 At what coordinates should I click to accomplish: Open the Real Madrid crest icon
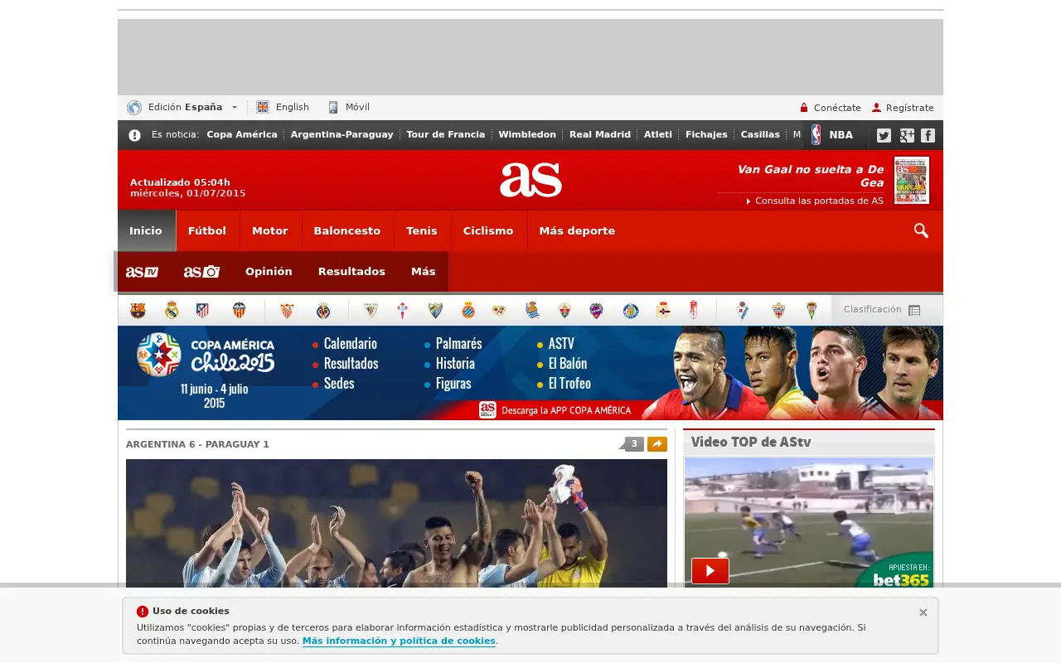pos(172,311)
